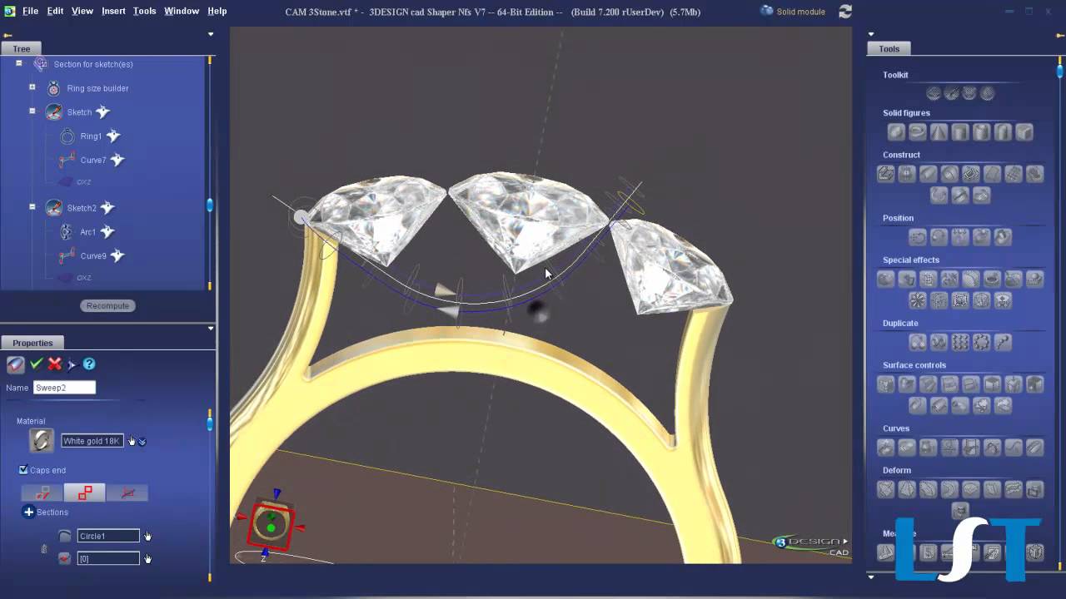The width and height of the screenshot is (1066, 599).
Task: Cancel the sweep with the red X
Action: pyautogui.click(x=55, y=364)
